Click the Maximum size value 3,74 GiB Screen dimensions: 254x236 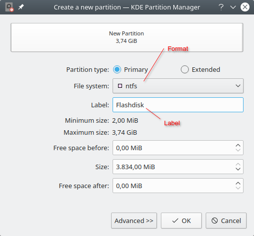[125, 133]
